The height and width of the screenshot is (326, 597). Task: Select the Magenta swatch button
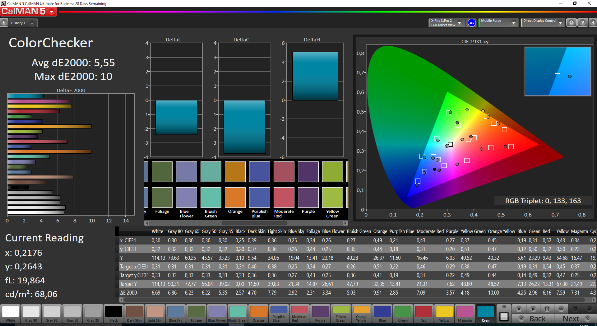[465, 314]
